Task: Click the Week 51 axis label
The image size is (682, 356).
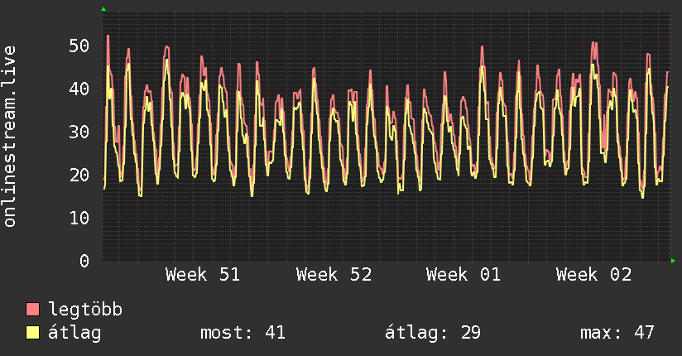Action: point(203,275)
